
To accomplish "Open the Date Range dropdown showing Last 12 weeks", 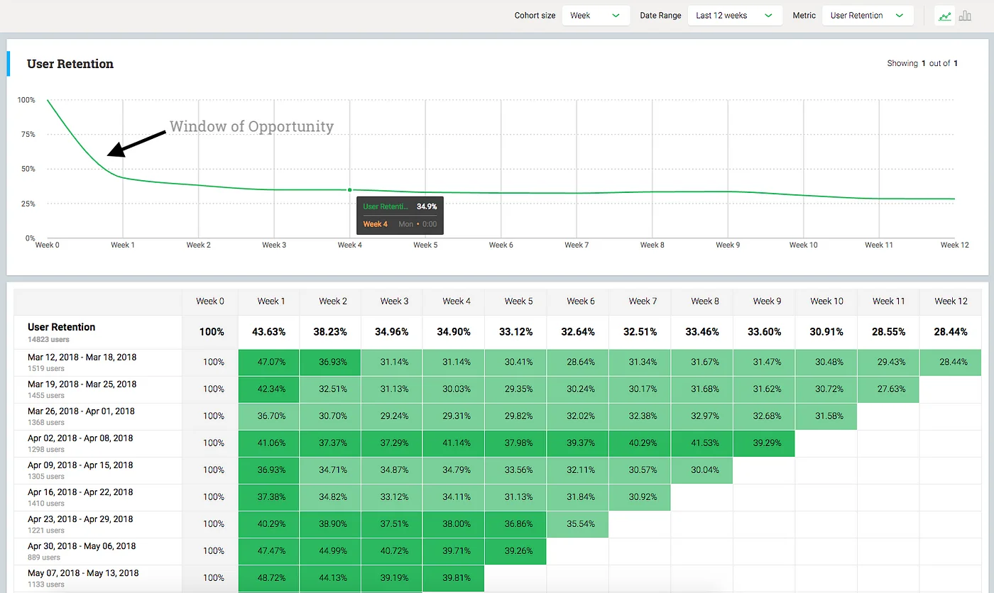I will pos(734,15).
